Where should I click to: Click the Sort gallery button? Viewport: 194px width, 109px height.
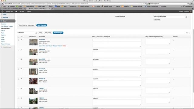[x=48, y=33]
